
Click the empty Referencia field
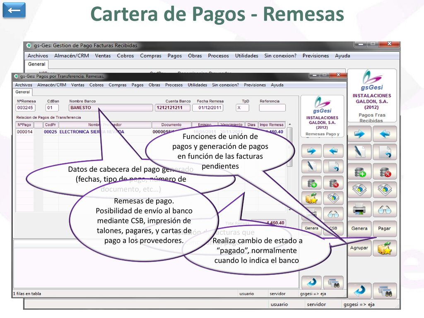point(272,108)
